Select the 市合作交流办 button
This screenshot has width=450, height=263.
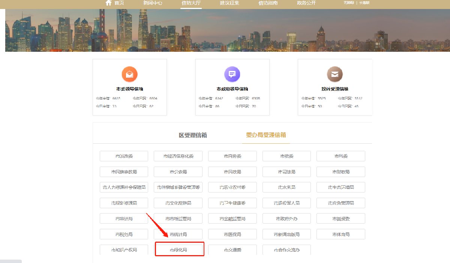point(287,250)
